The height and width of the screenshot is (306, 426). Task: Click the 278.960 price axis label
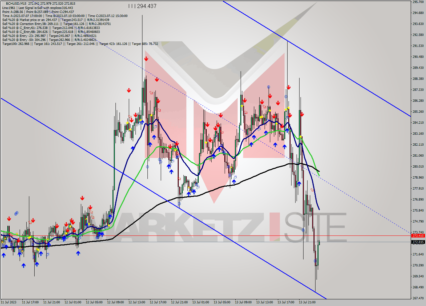[x=418, y=178]
